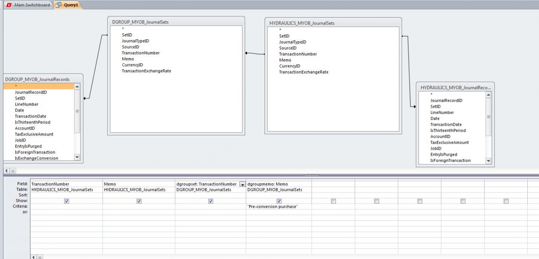Select IsForeignTransaction in HYDRAULICS_MYOB_JournalReco... list

(450, 161)
